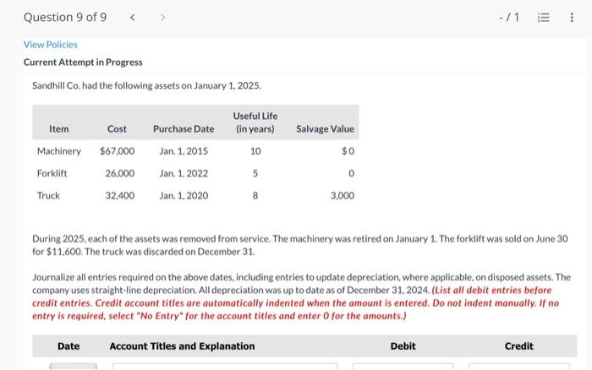Viewport: 592px width, 370px height.
Task: Click the Account Titles and Explanation header
Action: coord(182,346)
